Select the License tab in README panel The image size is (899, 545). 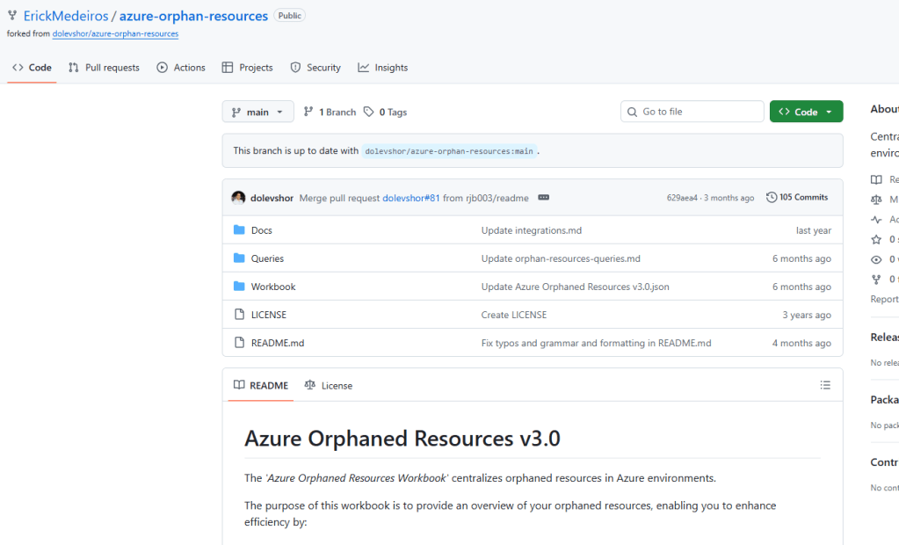tap(328, 385)
